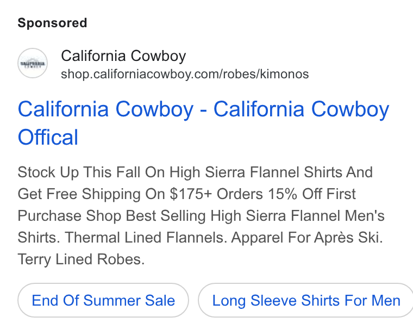Viewport: 413px width, 335px height.
Task: Click Shop Best Selling description phrase
Action: (x=146, y=215)
